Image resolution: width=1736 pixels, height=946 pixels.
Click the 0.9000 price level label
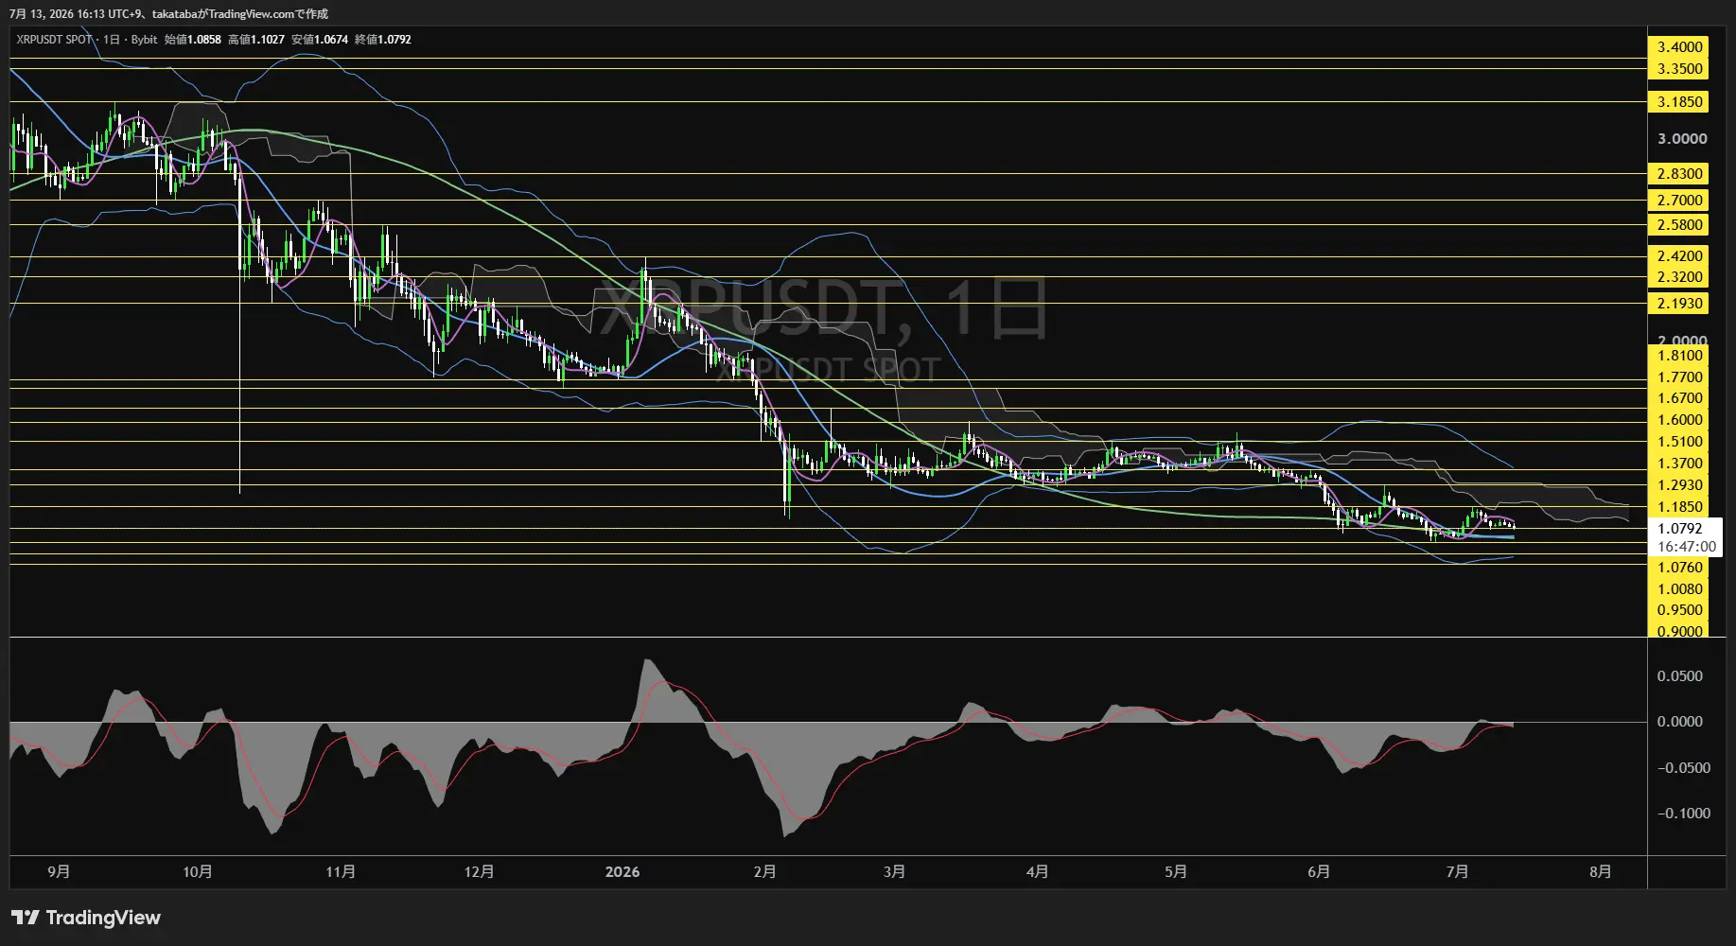pos(1680,631)
